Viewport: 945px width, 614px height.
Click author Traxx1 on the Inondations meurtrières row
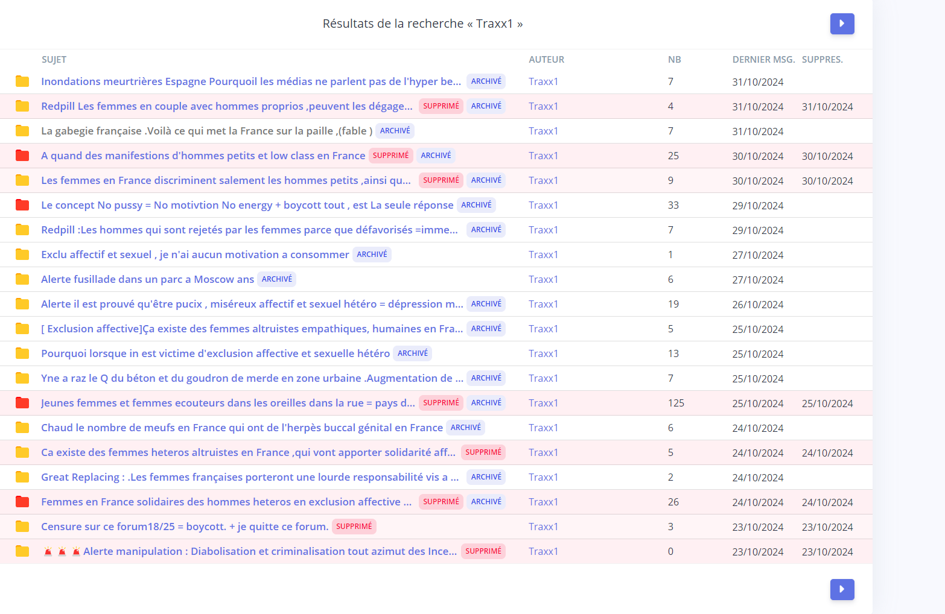click(x=543, y=81)
